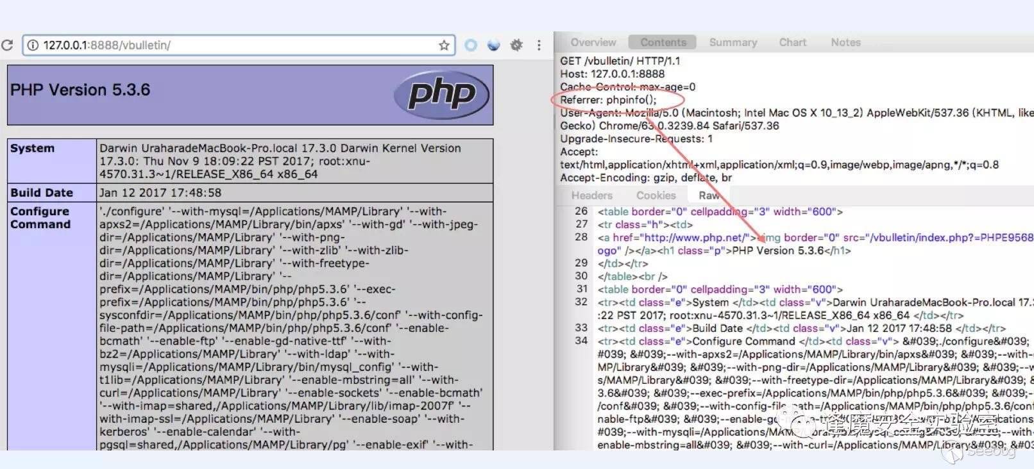Select the 'System' row label
The image size is (1034, 469).
[32, 148]
